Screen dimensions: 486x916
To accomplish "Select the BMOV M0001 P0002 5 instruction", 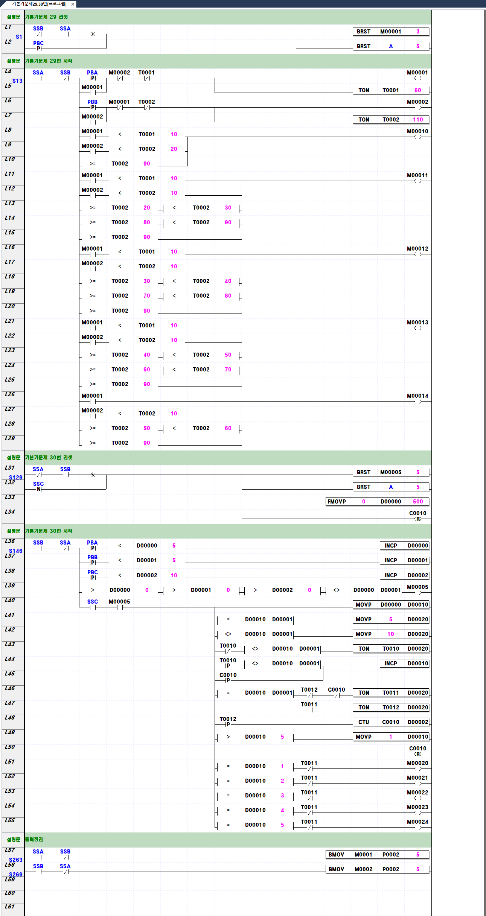I will [x=377, y=855].
